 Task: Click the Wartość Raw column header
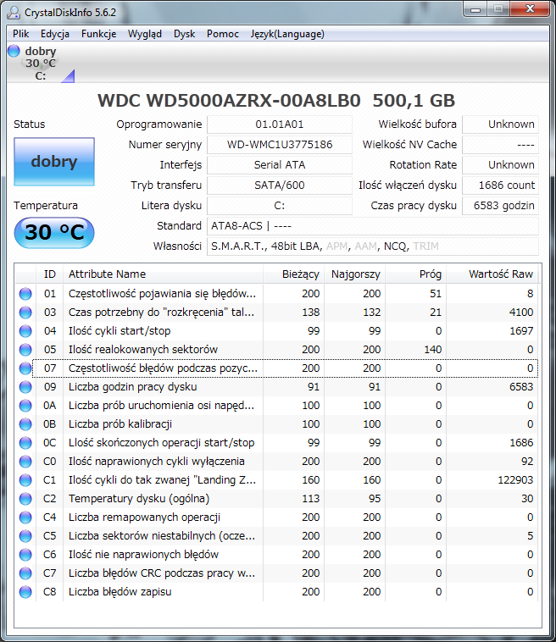pyautogui.click(x=492, y=274)
